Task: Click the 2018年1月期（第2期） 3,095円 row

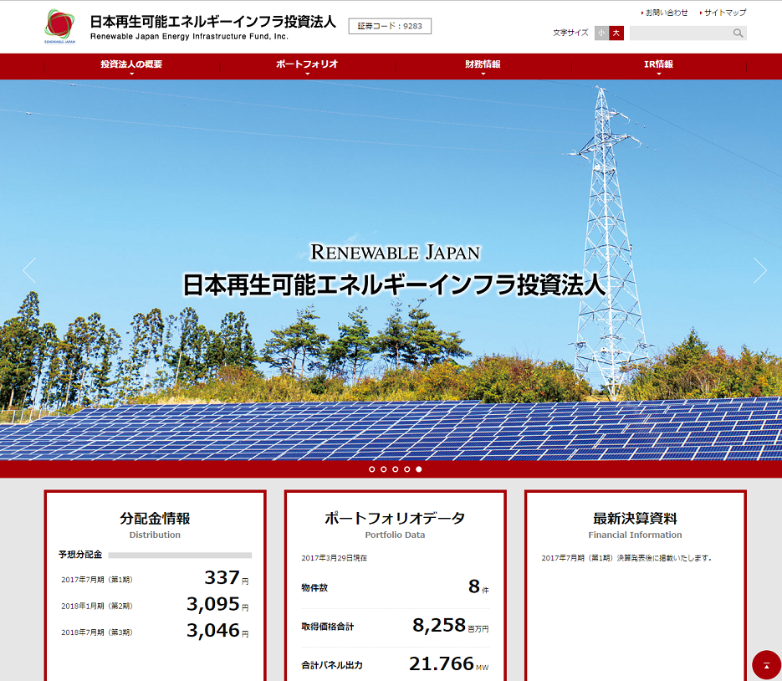Action: 155,605
